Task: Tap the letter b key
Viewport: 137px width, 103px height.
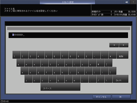Action: [60, 79]
